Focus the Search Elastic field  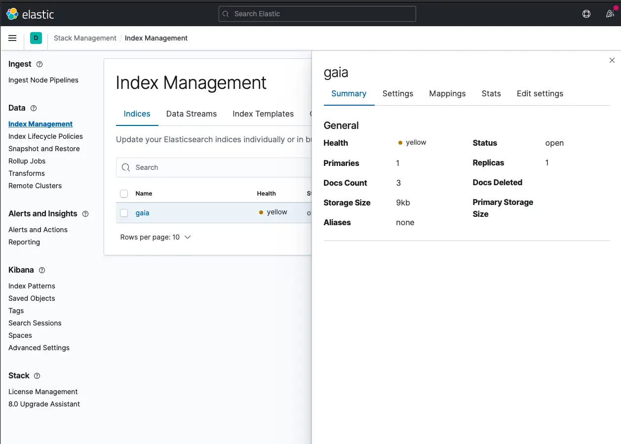coord(317,14)
